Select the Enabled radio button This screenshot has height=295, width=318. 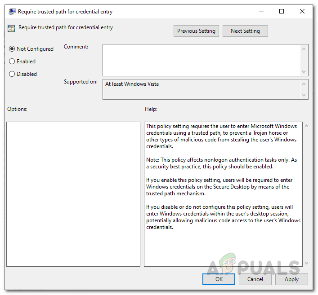coord(12,62)
